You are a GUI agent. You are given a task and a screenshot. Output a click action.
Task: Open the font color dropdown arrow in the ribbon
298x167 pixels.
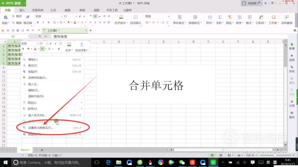click(x=78, y=23)
